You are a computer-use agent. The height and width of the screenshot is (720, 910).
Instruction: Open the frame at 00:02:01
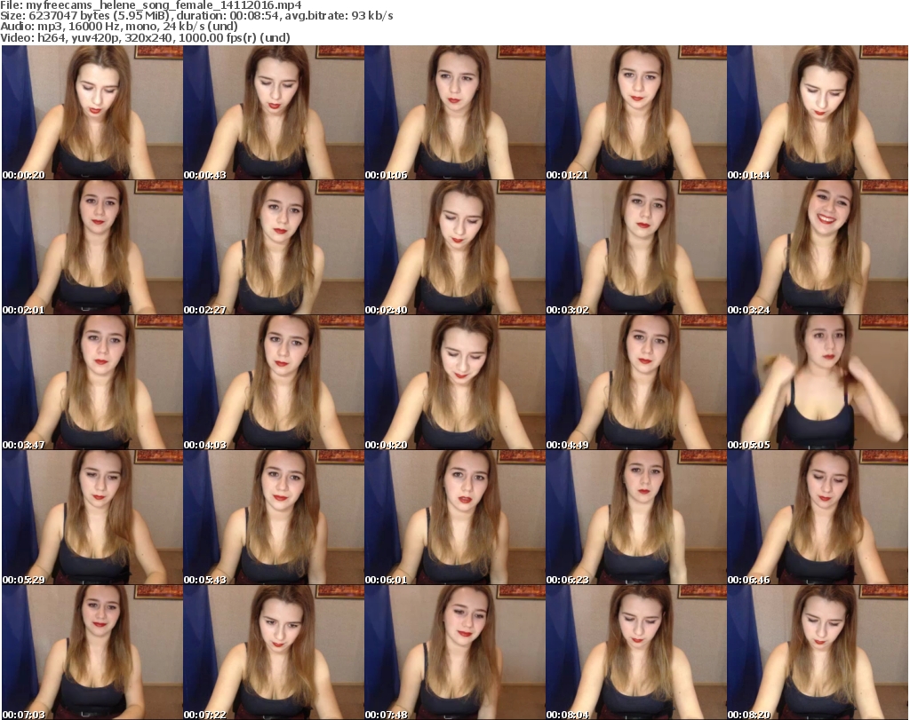(92, 248)
